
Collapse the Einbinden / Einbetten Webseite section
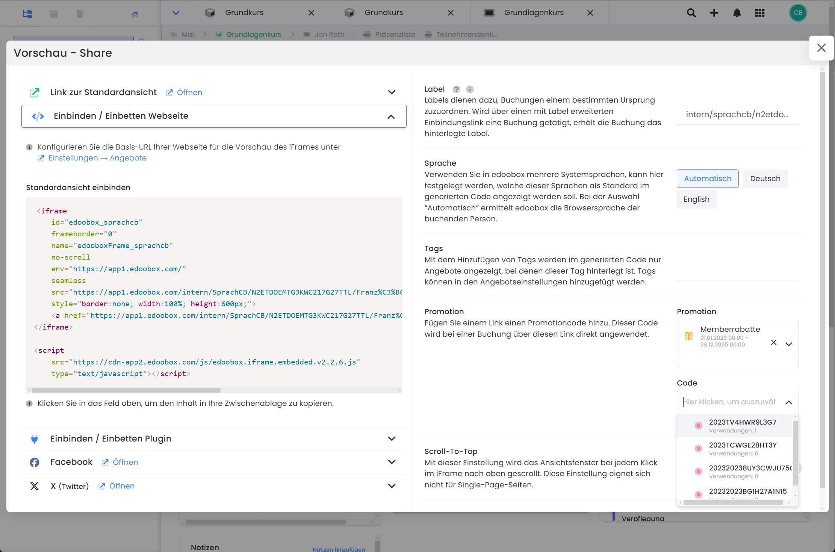tap(391, 116)
